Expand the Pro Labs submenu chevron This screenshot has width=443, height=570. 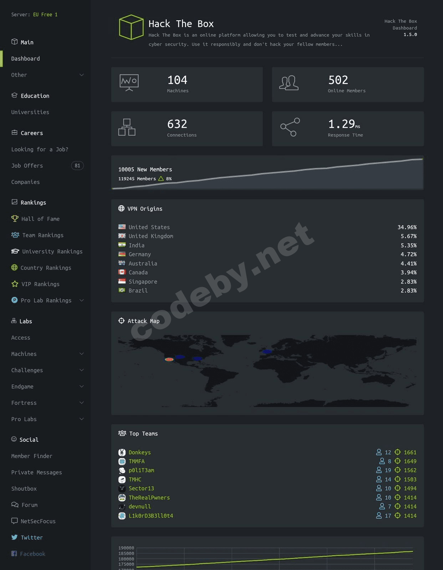81,419
